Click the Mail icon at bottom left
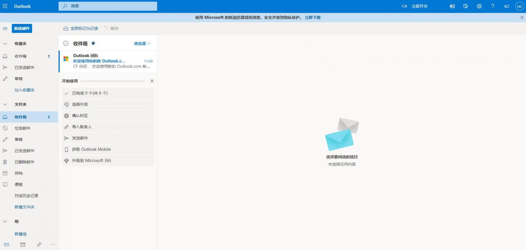Image resolution: width=526 pixels, height=250 pixels. pos(6,244)
